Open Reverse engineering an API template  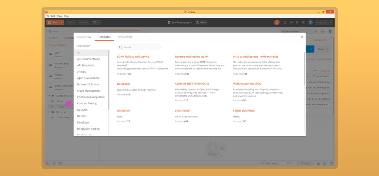(192, 56)
